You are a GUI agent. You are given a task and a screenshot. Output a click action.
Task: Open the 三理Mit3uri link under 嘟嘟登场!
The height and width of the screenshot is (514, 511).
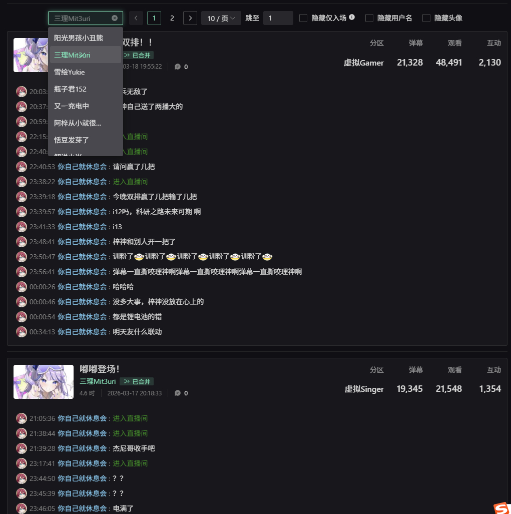click(x=98, y=381)
